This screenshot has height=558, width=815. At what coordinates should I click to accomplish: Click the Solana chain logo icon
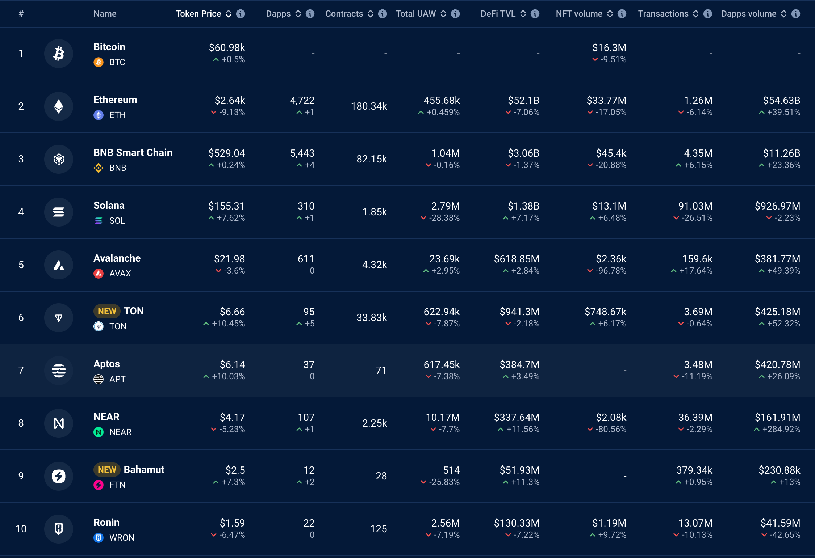pos(59,212)
